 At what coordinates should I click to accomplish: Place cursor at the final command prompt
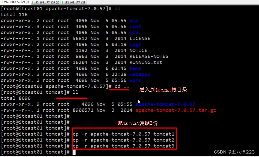click(74, 152)
